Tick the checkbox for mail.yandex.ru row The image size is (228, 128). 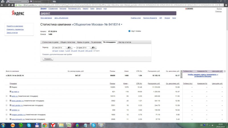7,105
